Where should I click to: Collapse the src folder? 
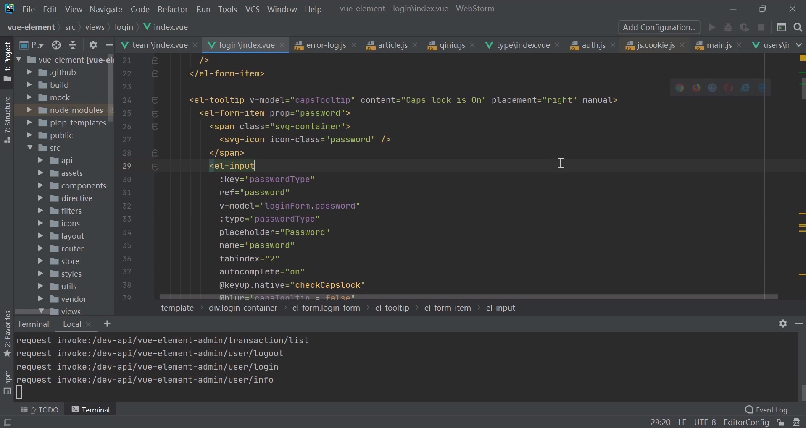pos(31,148)
